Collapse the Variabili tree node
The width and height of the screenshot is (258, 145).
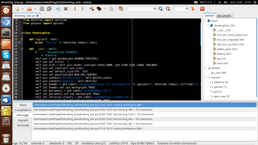pyautogui.click(x=205, y=68)
